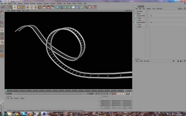Viewport: 186px width, 116px height.
Task: Select Phong tag on second Sweep NURBS
Action: click(x=151, y=22)
